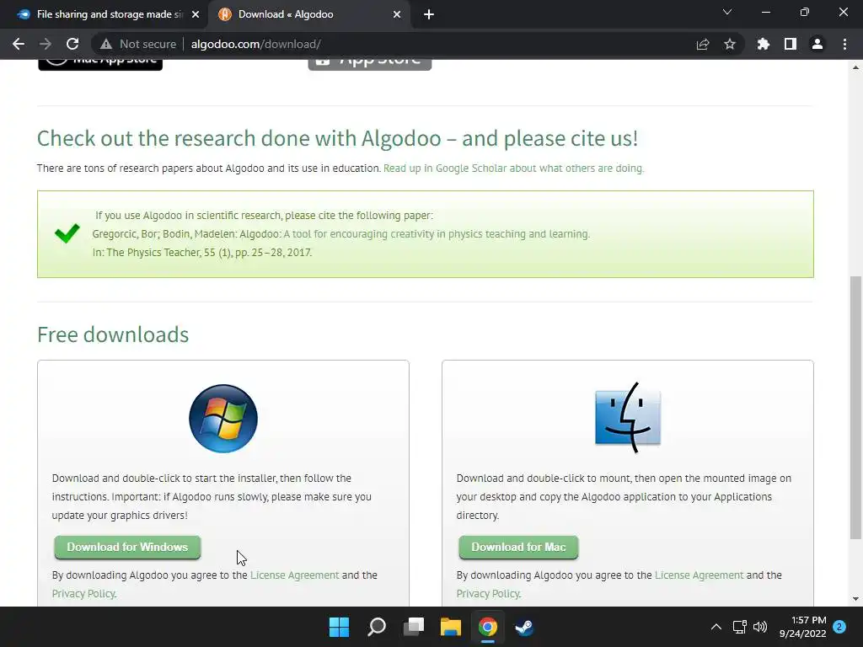This screenshot has width=863, height=647.
Task: Open the Chrome three-dot menu
Action: [844, 44]
